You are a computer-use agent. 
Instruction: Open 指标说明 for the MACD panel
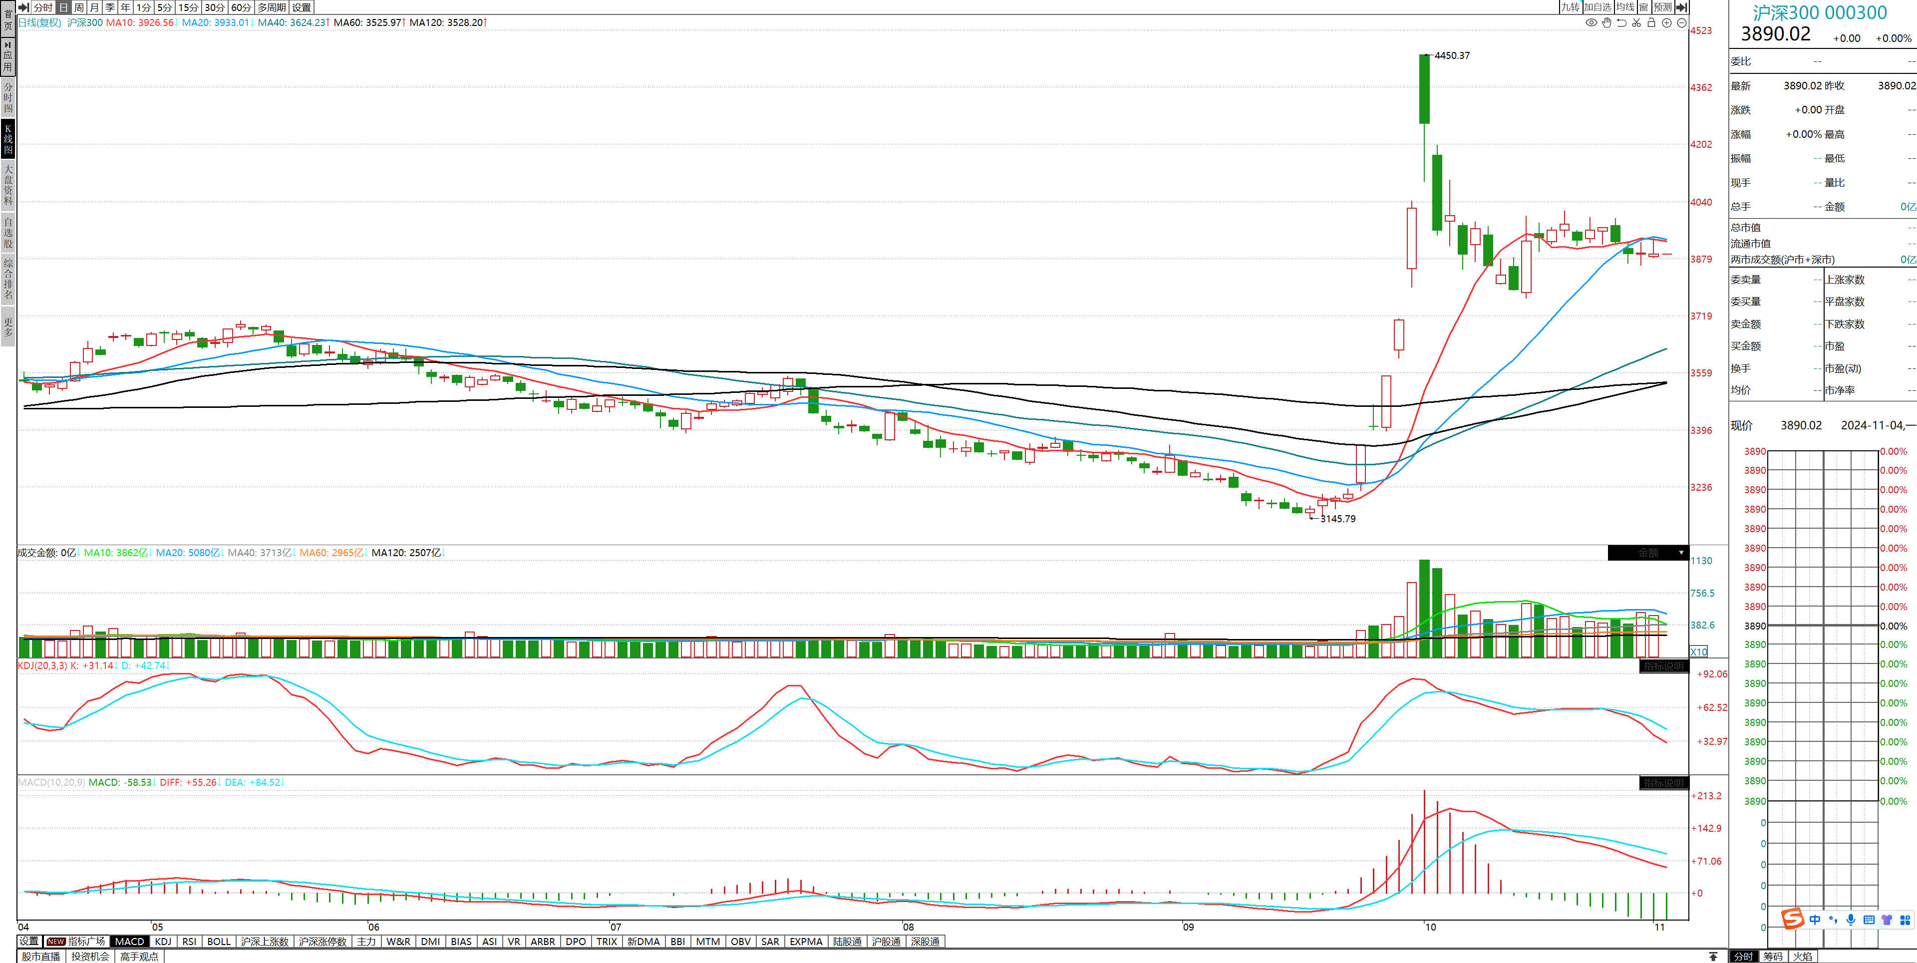pos(1664,783)
